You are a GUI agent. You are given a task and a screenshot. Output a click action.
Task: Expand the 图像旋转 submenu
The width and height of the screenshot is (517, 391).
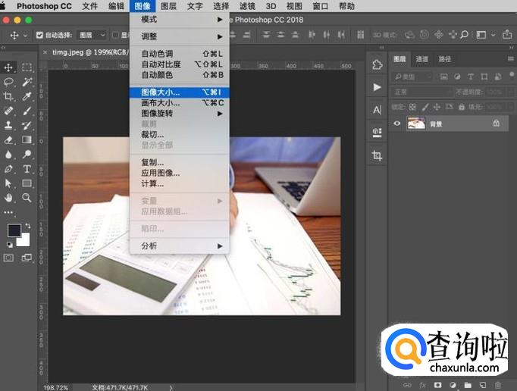click(180, 114)
